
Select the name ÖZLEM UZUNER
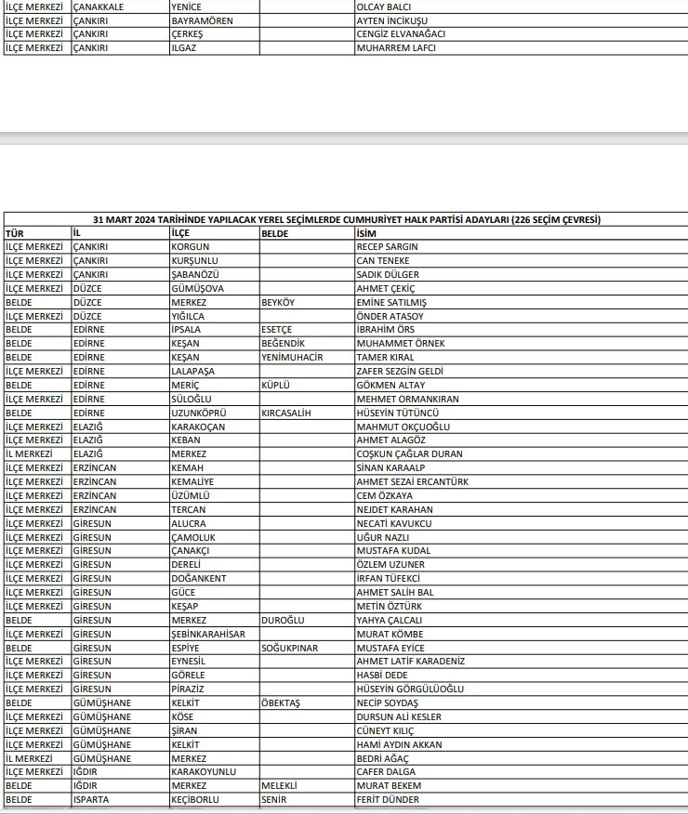(x=390, y=565)
